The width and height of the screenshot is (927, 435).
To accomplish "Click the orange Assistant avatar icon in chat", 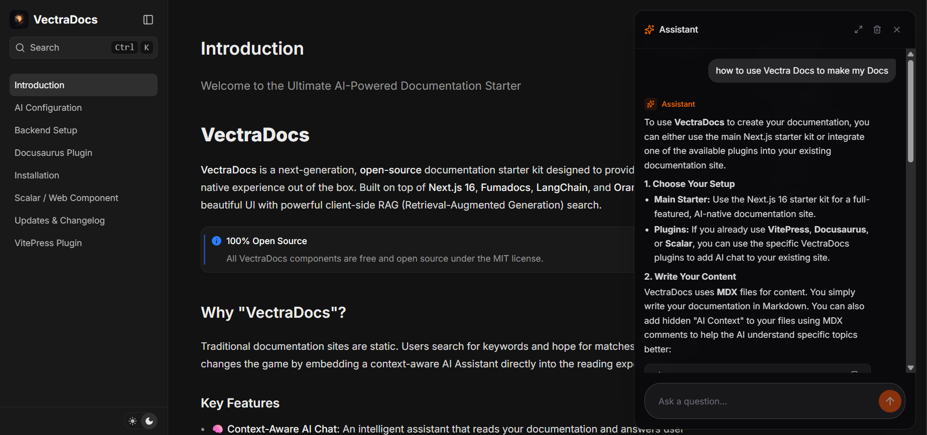I will pos(650,104).
